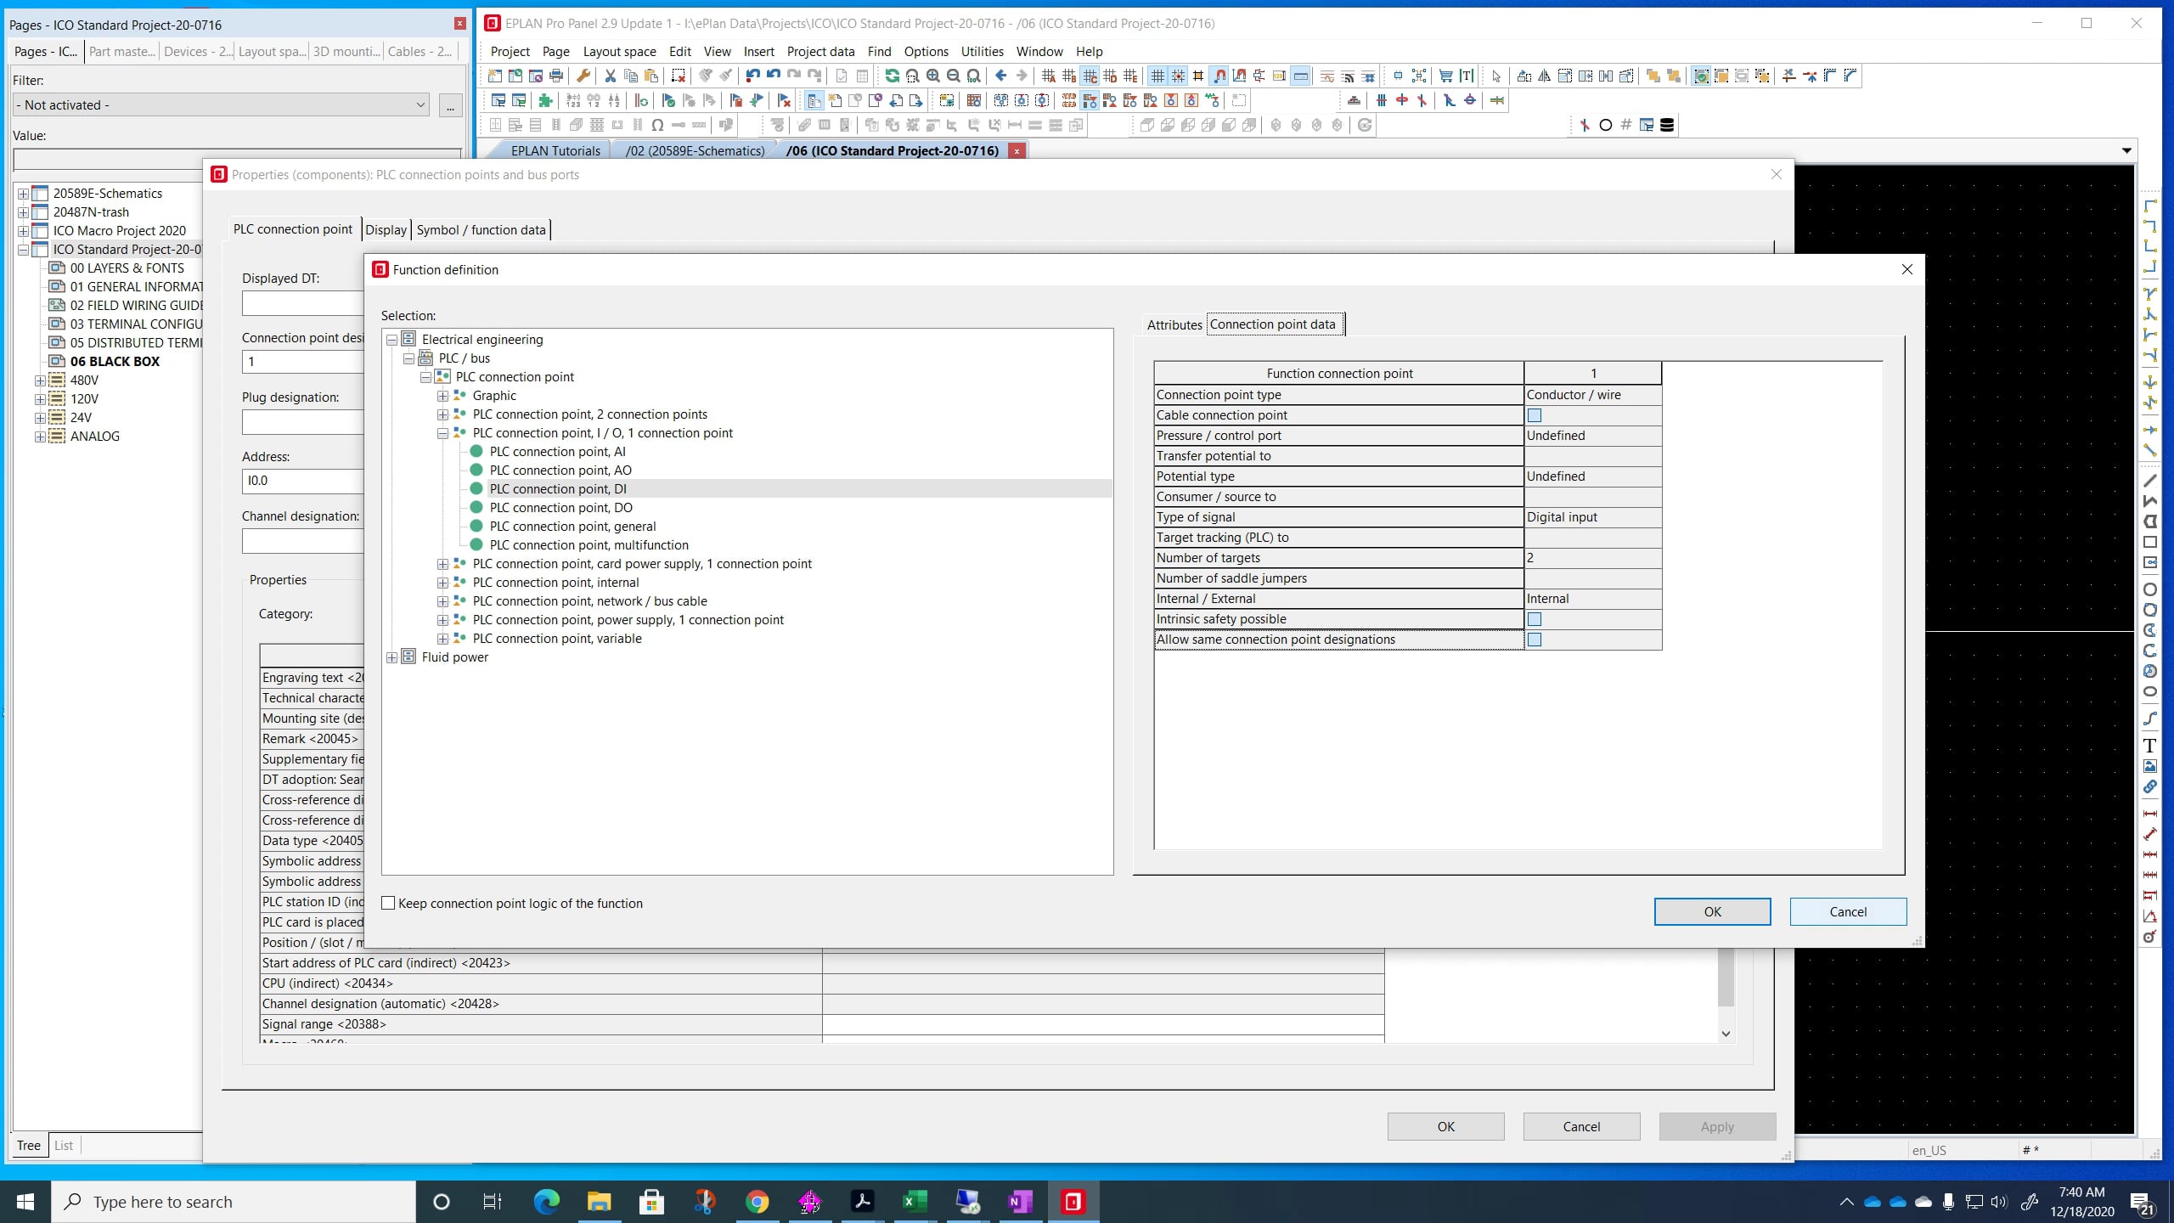Select the arrow pointer tool icon
Viewport: 2174px width, 1223px height.
point(1497,76)
